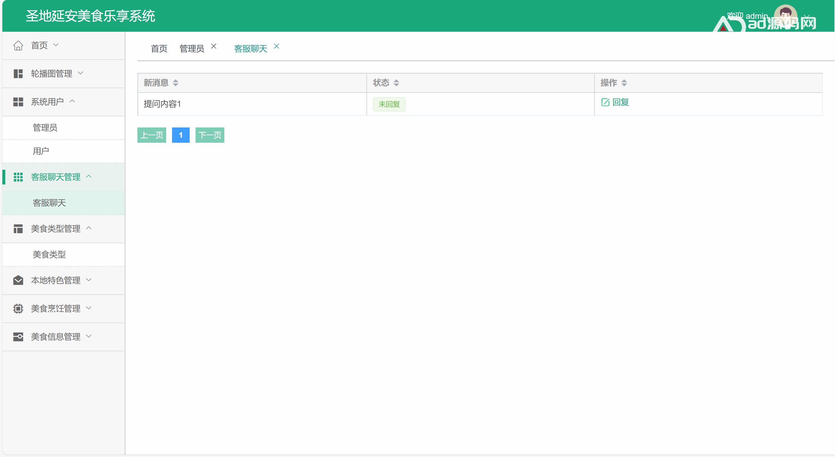The height and width of the screenshot is (457, 835).
Task: Sort by the 操作 column arrows
Action: [x=624, y=83]
